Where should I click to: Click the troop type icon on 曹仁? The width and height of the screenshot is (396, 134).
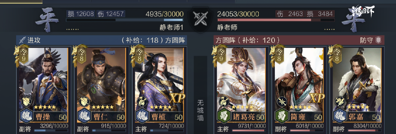(x=84, y=101)
